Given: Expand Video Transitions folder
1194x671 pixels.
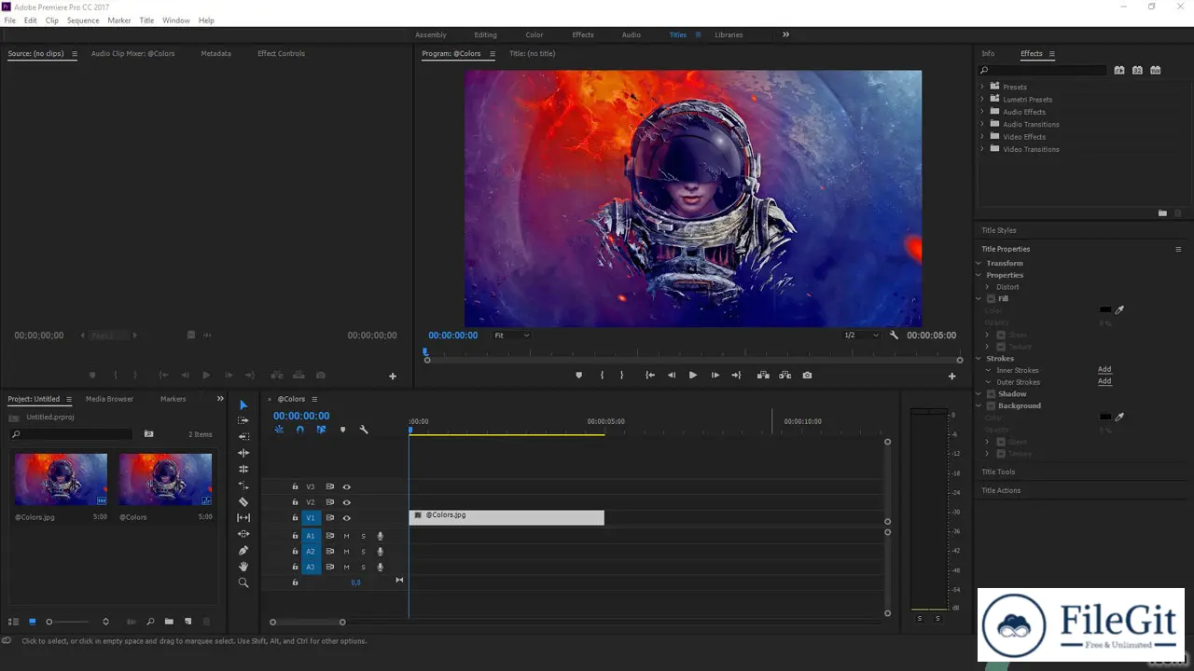Looking at the screenshot, I should pyautogui.click(x=982, y=149).
